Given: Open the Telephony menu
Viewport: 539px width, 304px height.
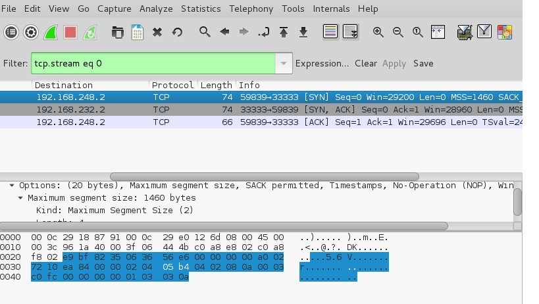Looking at the screenshot, I should tap(252, 9).
